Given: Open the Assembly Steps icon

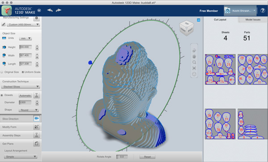Looking at the screenshot, I should pos(37,135).
